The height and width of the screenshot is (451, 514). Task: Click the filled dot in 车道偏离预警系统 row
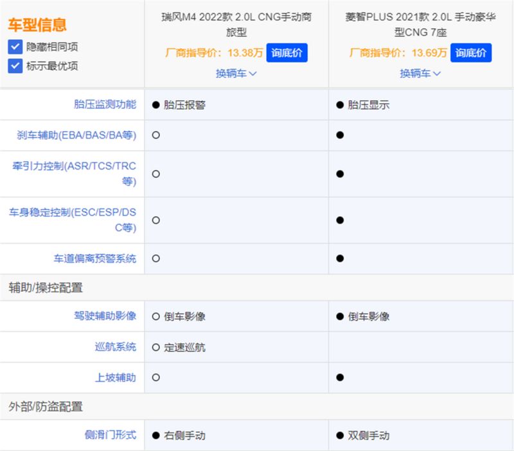[x=340, y=259]
